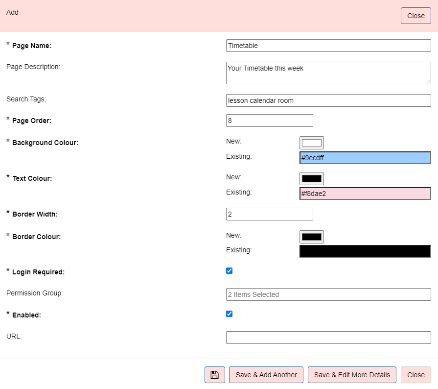The height and width of the screenshot is (389, 438).
Task: Open the new Text Colour picker
Action: 312,178
